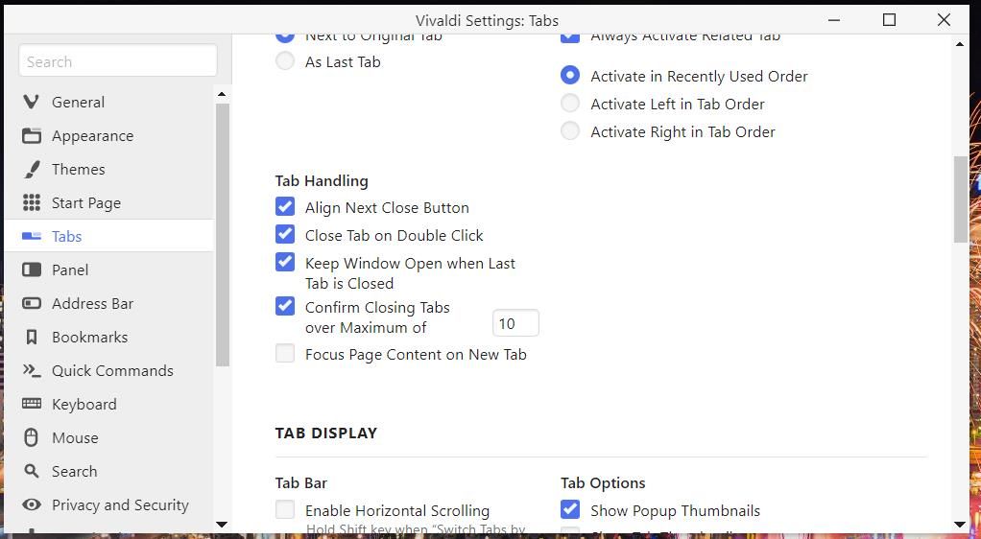
Task: Open Start Page settings
Action: [108, 202]
